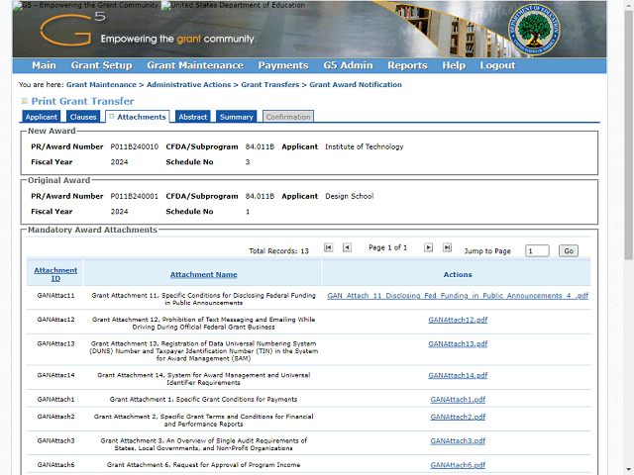Jump to last page of records

pos(447,247)
